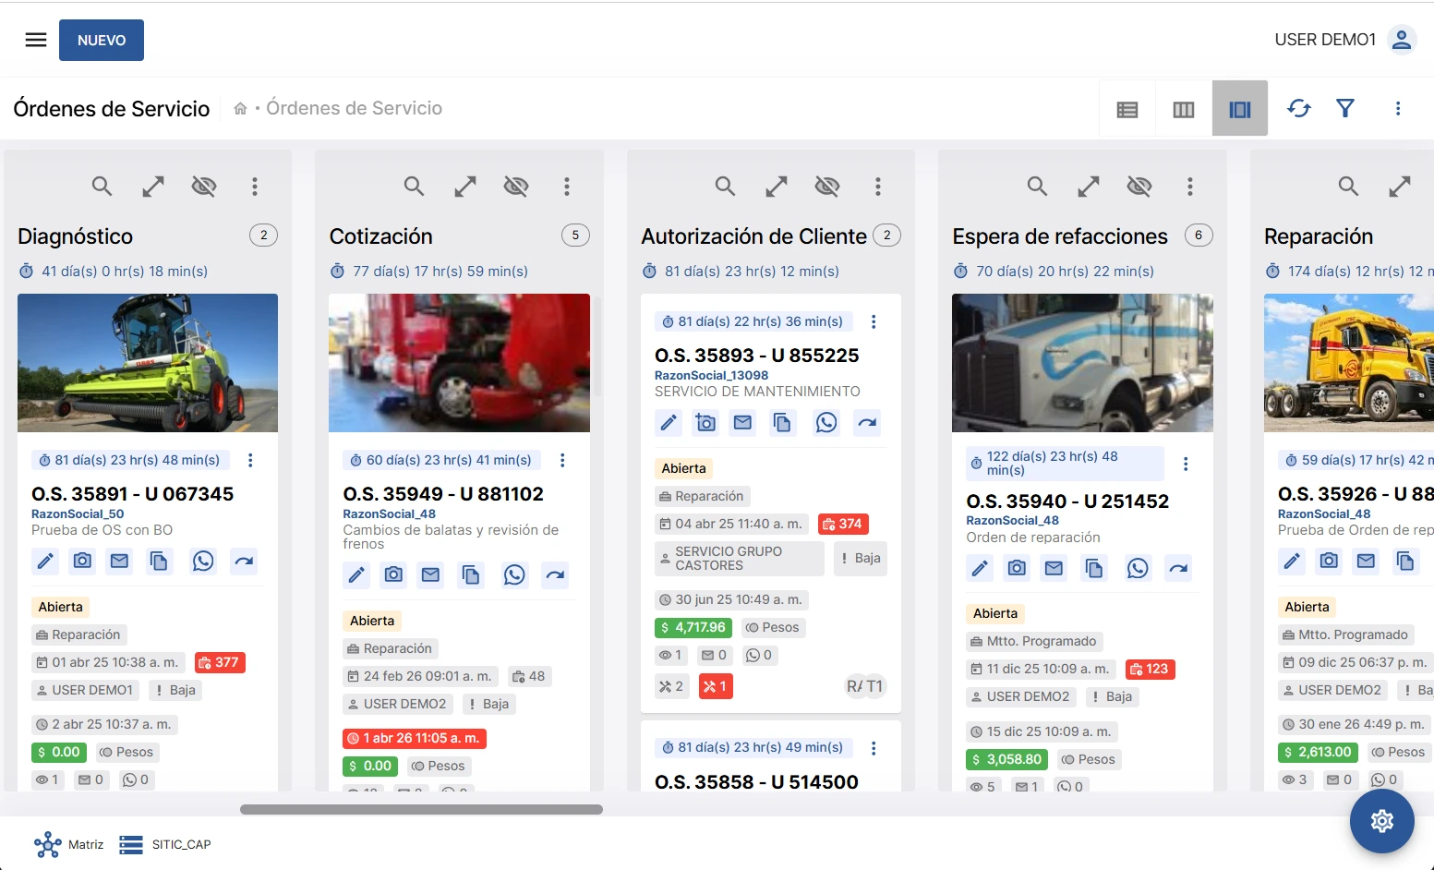1434x870 pixels.
Task: Click the 4,717.96 amount badge
Action: 693,627
